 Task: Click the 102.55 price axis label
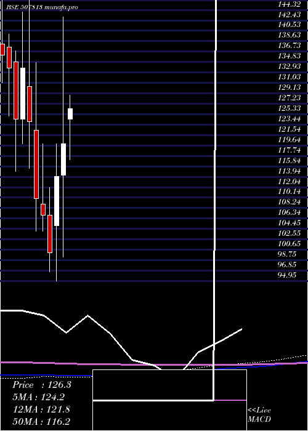tap(290, 233)
